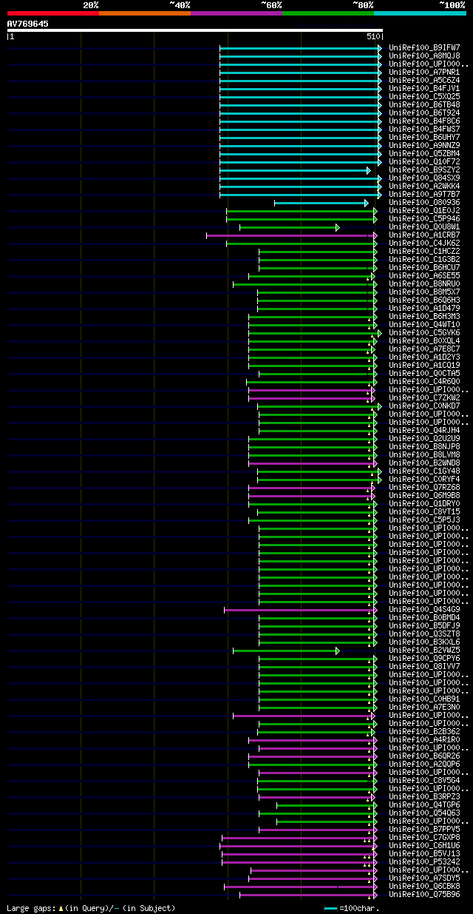Select "UniRef100_B9SZY2" label

424,170
